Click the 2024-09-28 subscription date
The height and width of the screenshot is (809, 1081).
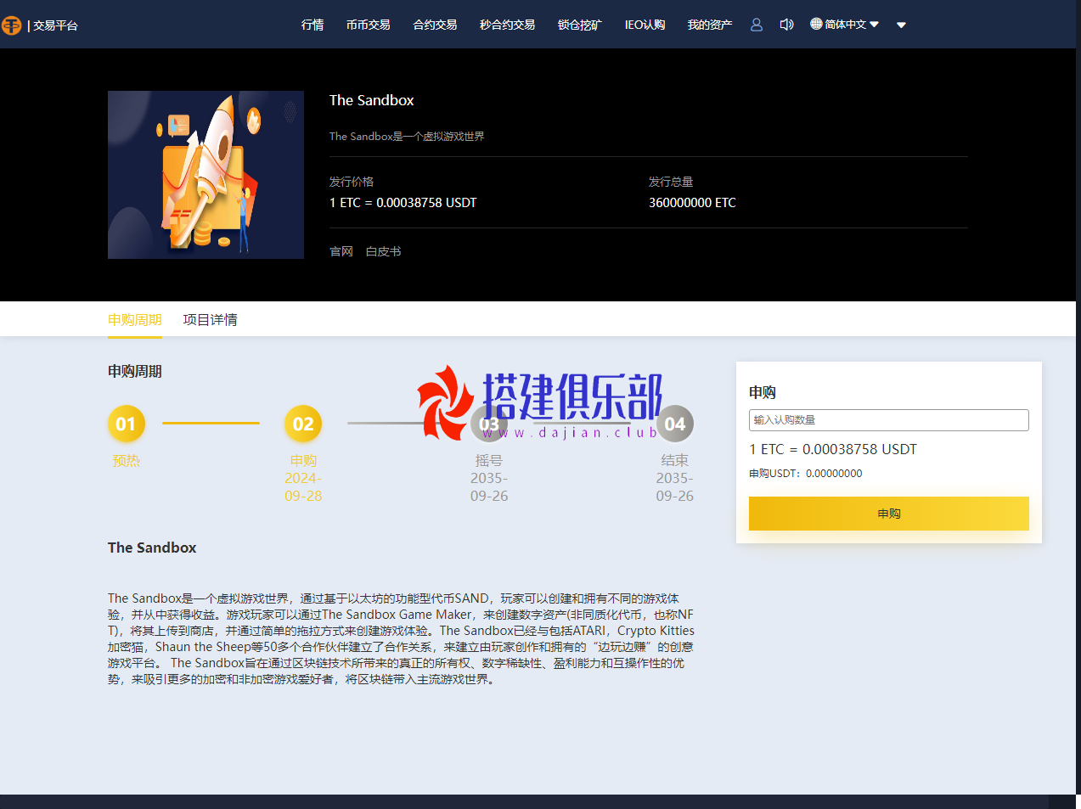pyautogui.click(x=303, y=487)
